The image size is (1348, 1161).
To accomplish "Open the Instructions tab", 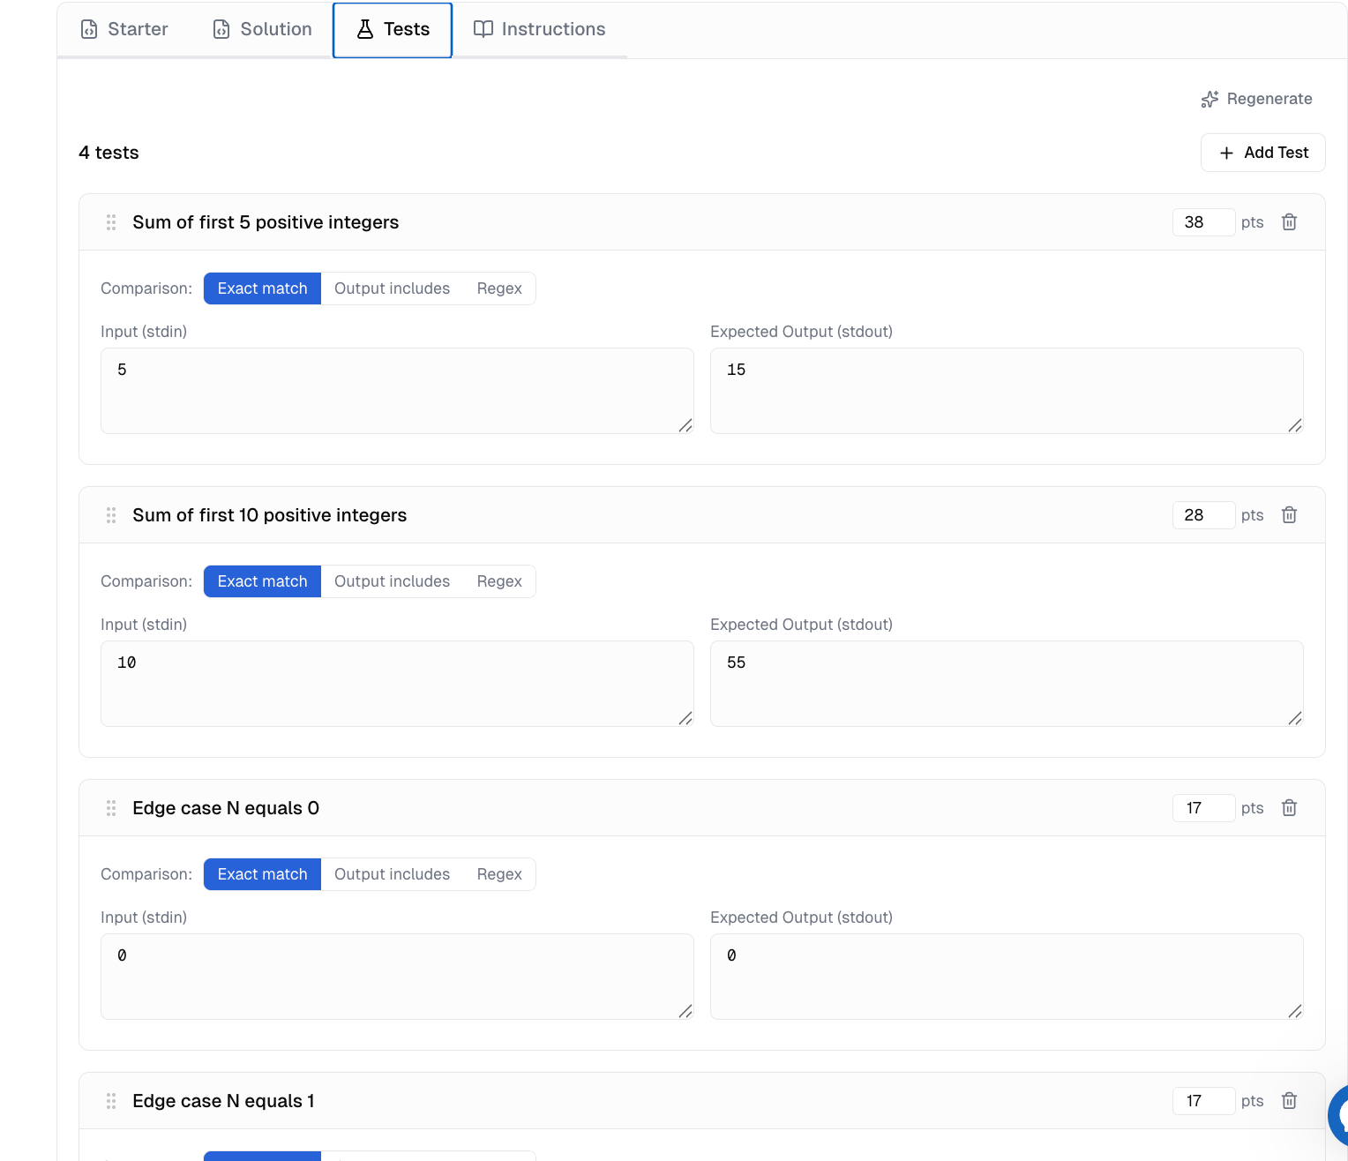I will (539, 29).
